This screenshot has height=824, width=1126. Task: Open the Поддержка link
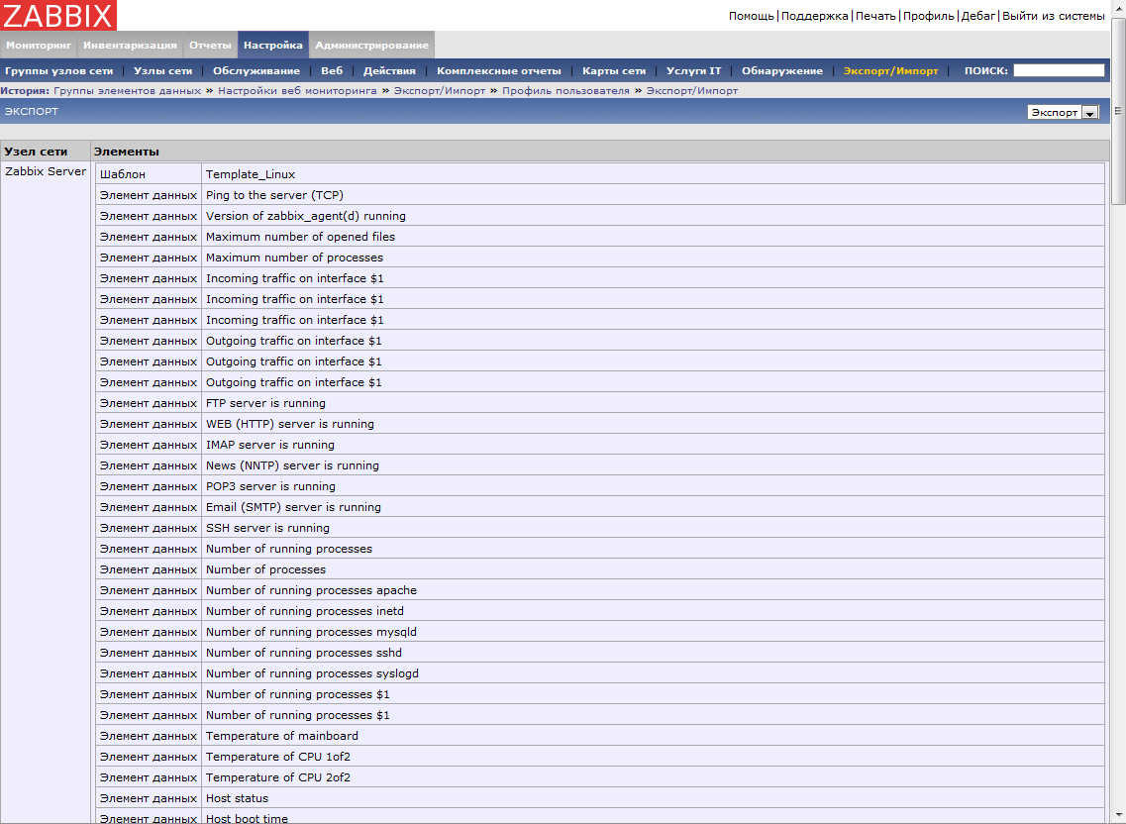[x=814, y=16]
